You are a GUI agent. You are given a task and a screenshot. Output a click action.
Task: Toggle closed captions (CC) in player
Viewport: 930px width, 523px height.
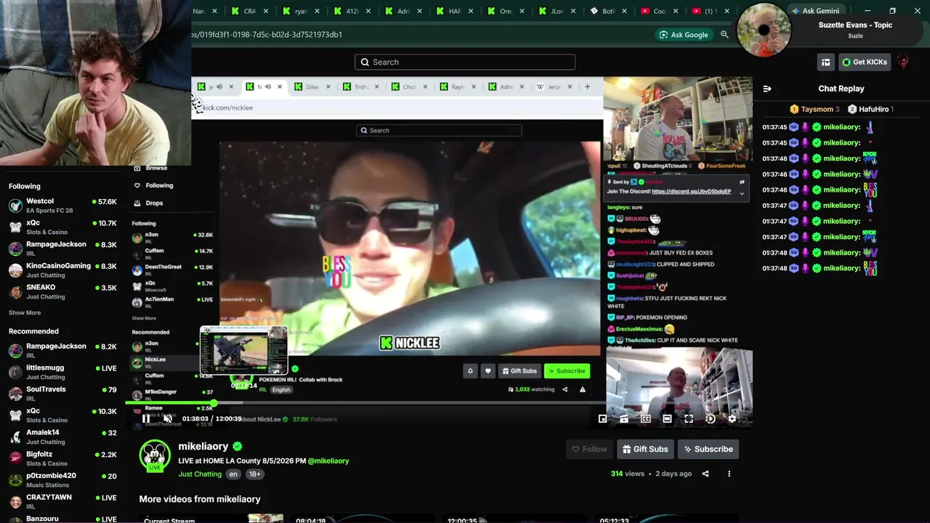click(645, 418)
